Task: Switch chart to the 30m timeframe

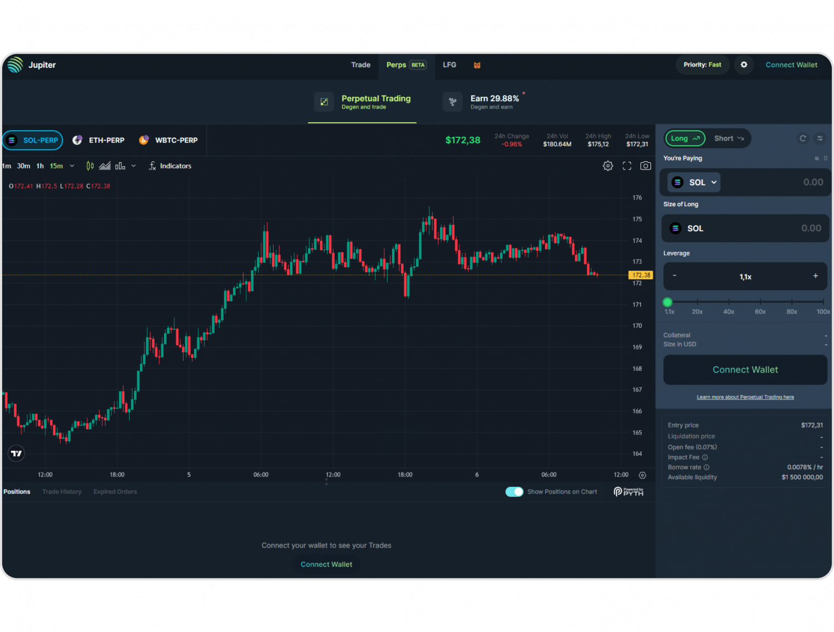Action: click(x=23, y=166)
